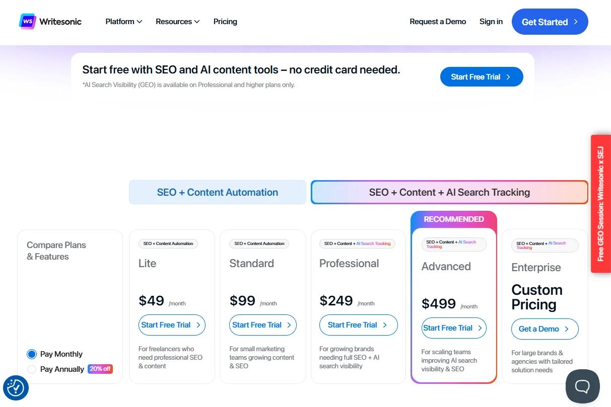This screenshot has height=407, width=611.
Task: Open the Pricing menu item
Action: point(225,22)
